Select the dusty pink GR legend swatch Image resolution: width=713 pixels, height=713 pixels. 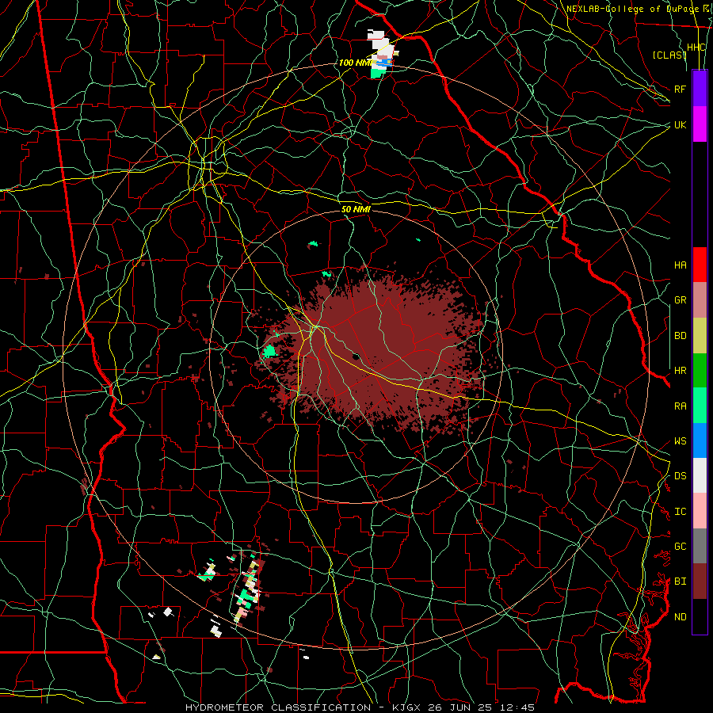700,300
